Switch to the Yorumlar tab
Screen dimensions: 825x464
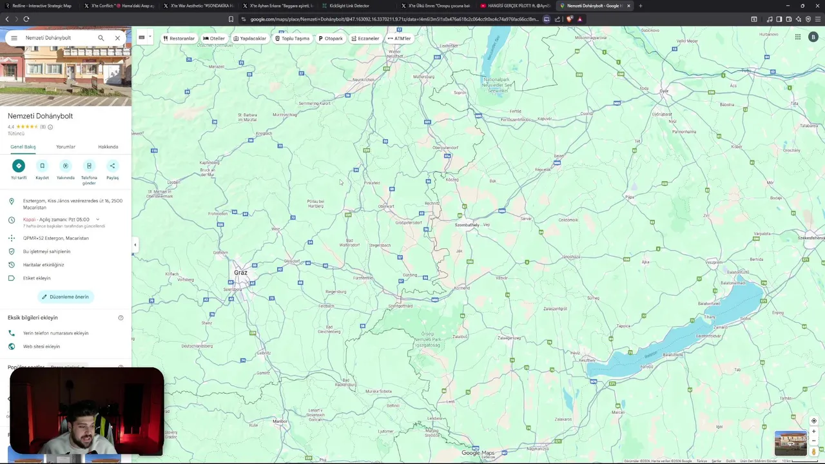[66, 147]
